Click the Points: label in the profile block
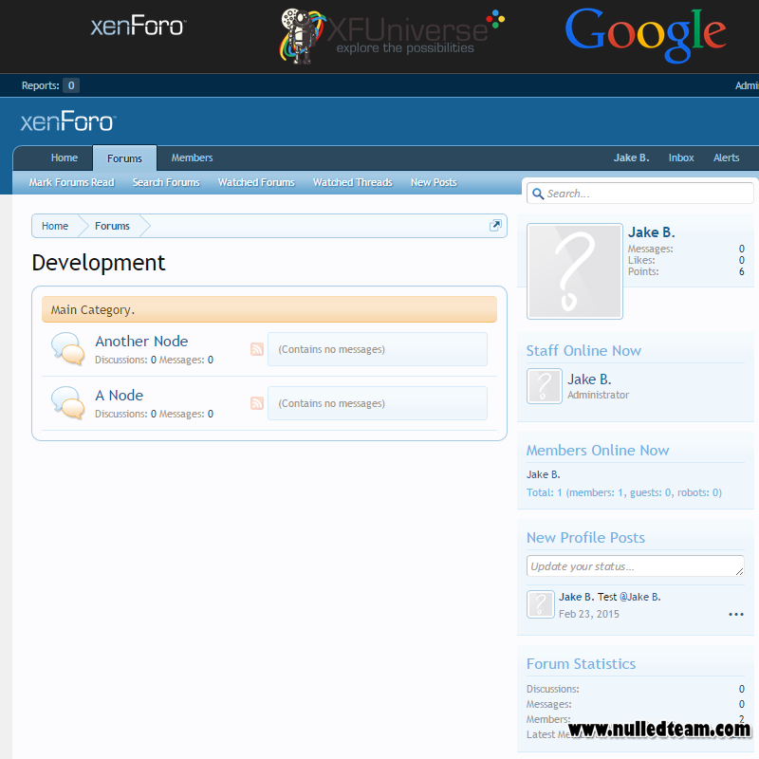The image size is (759, 759). point(643,271)
